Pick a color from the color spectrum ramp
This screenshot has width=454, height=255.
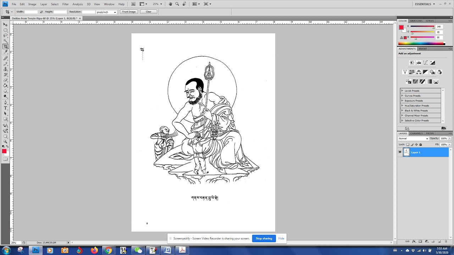[421, 44]
